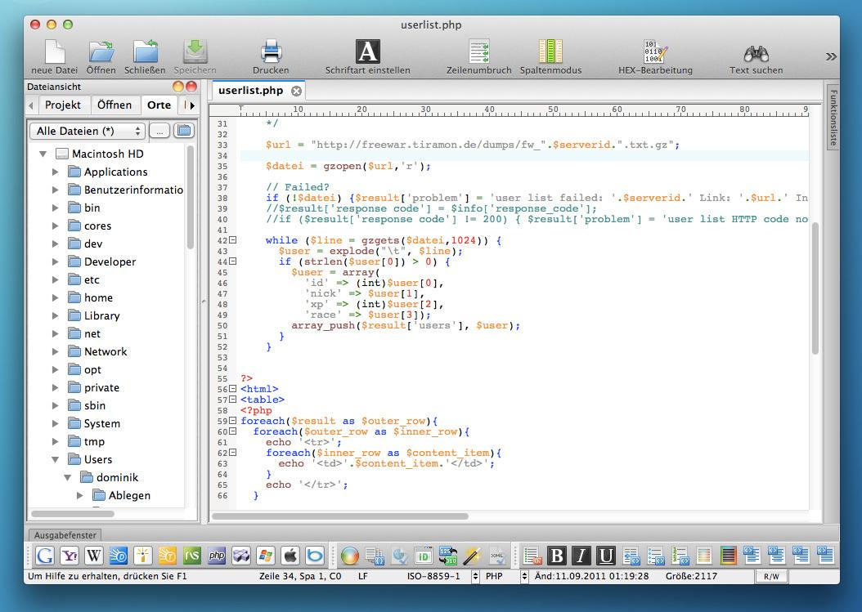
Task: Click the PHP reference icon
Action: point(217,556)
